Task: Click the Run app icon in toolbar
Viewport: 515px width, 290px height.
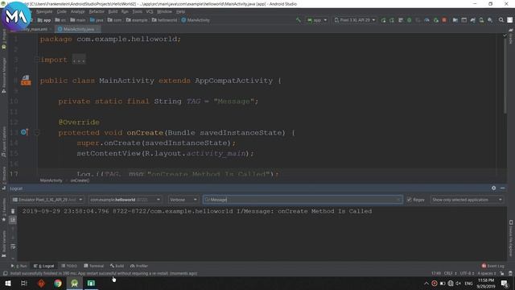Action: coord(383,20)
